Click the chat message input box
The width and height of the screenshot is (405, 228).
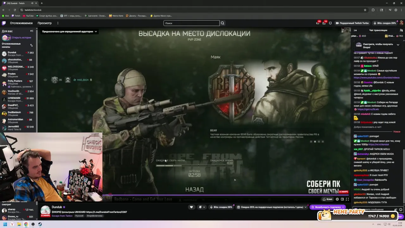[x=373, y=209]
